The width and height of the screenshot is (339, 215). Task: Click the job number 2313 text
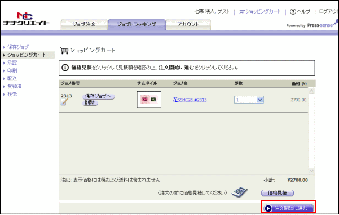(67, 96)
